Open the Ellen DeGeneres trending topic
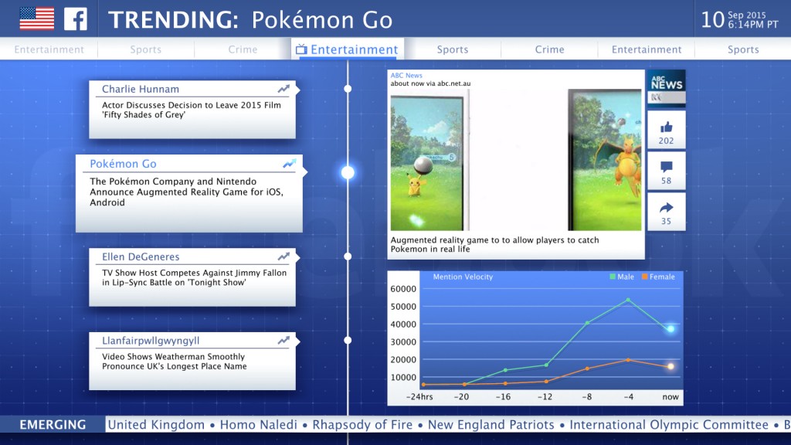The image size is (791, 445). click(x=141, y=256)
